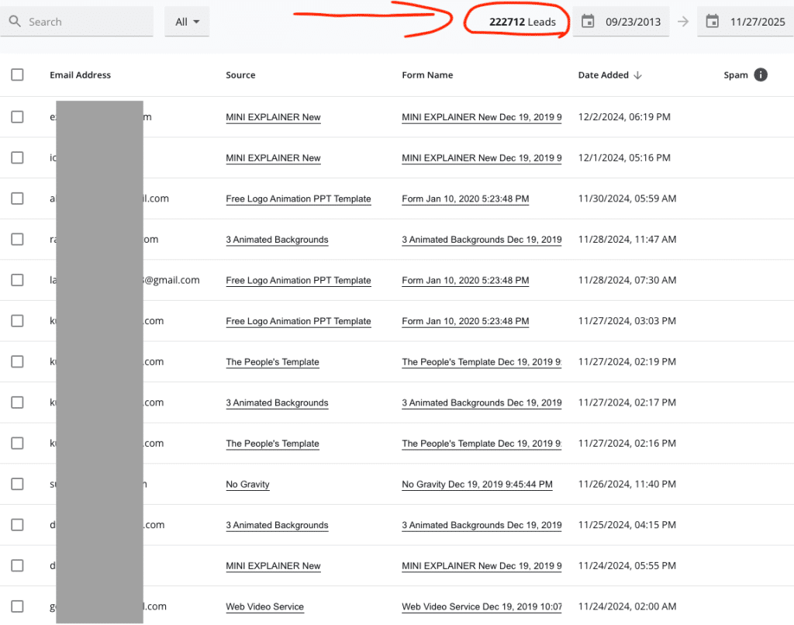Image resolution: width=794 pixels, height=625 pixels.
Task: Click the Spam info icon
Action: click(760, 75)
